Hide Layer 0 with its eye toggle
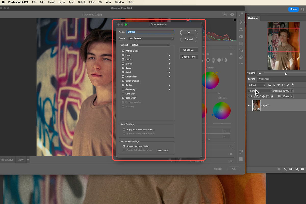Screen dimensions: 306x204 (249, 105)
